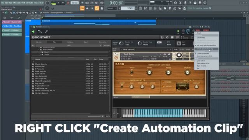Click the Kontakt wrapper wrench icon

pyautogui.click(x=46, y=32)
